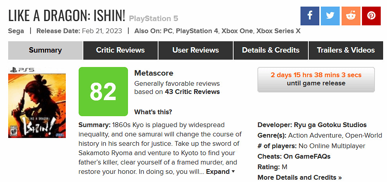Open the On GameFAQs cheats link
Viewport: 387px width, 182px height.
[311, 156]
